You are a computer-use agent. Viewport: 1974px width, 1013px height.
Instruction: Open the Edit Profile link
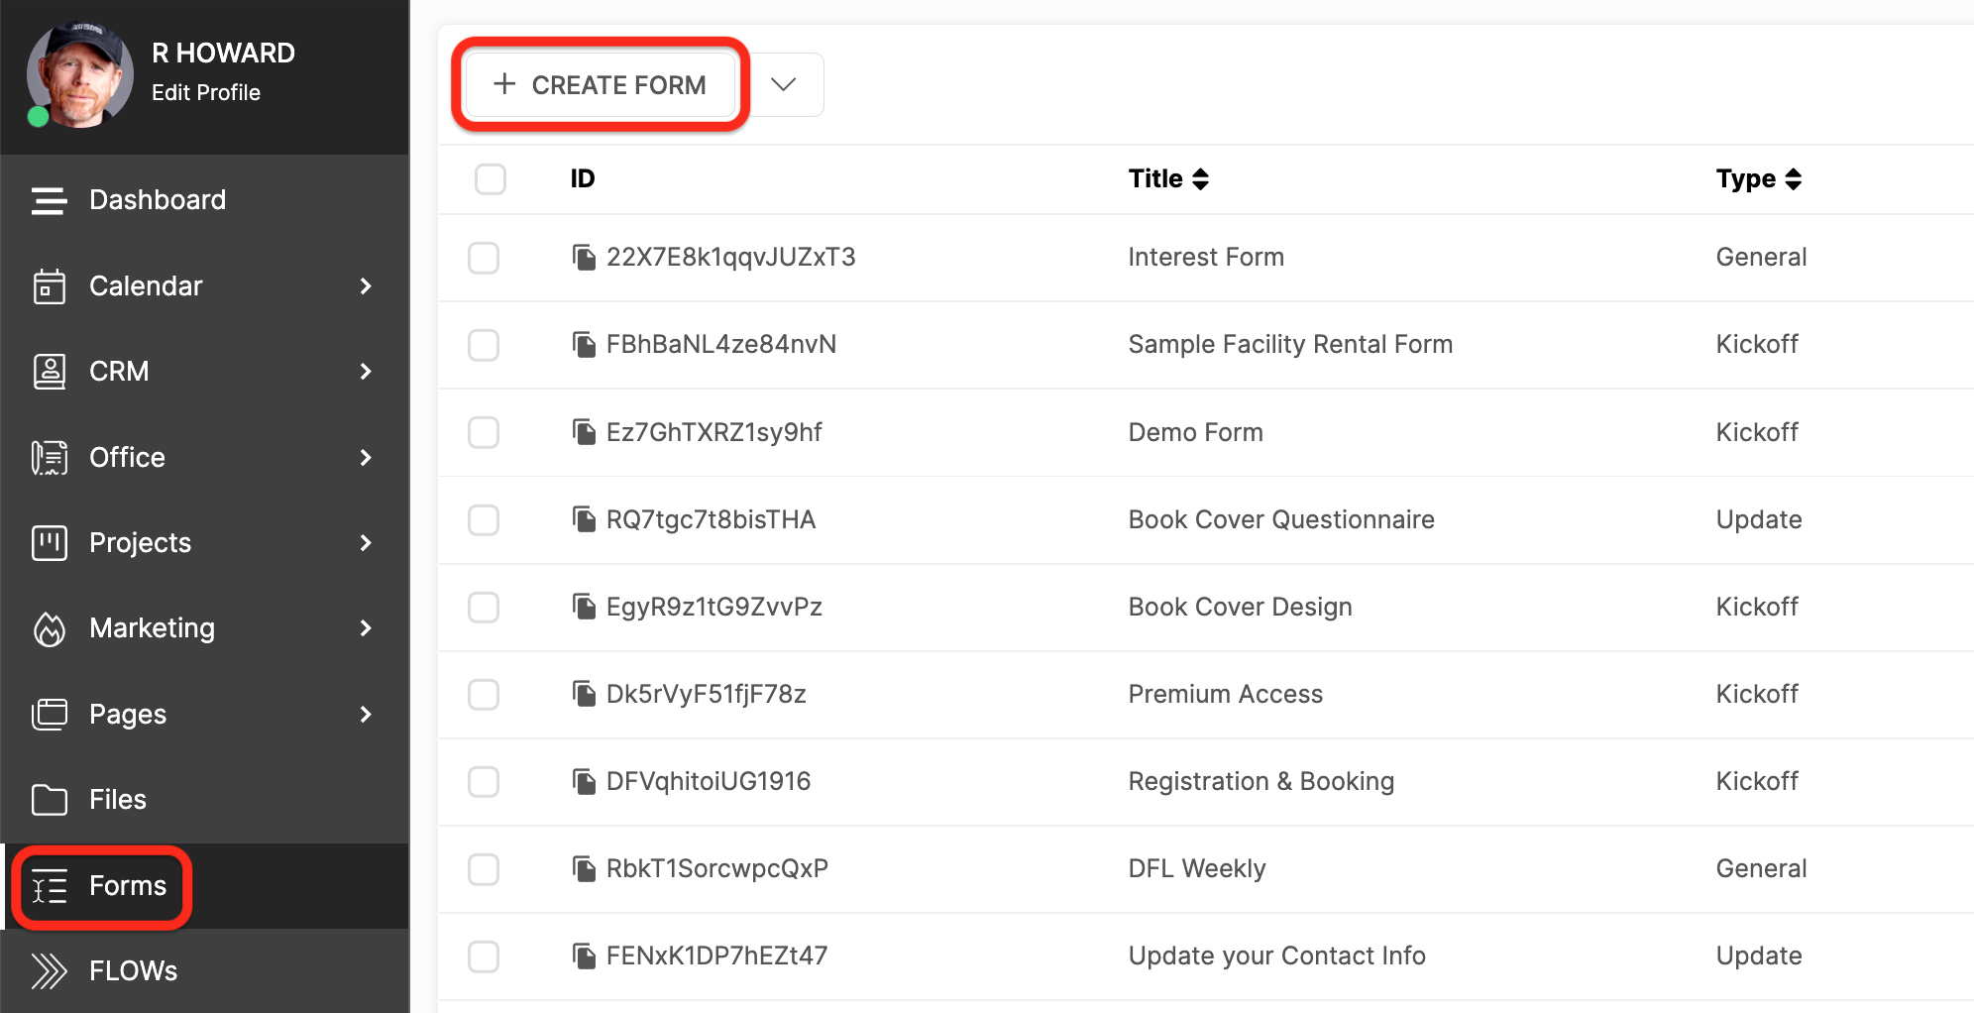point(206,92)
